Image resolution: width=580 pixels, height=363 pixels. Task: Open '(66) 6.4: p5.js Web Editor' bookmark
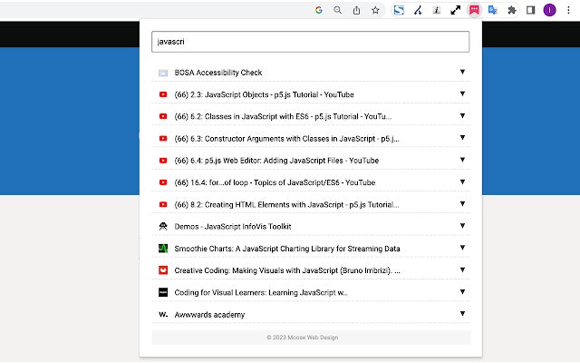click(x=276, y=161)
